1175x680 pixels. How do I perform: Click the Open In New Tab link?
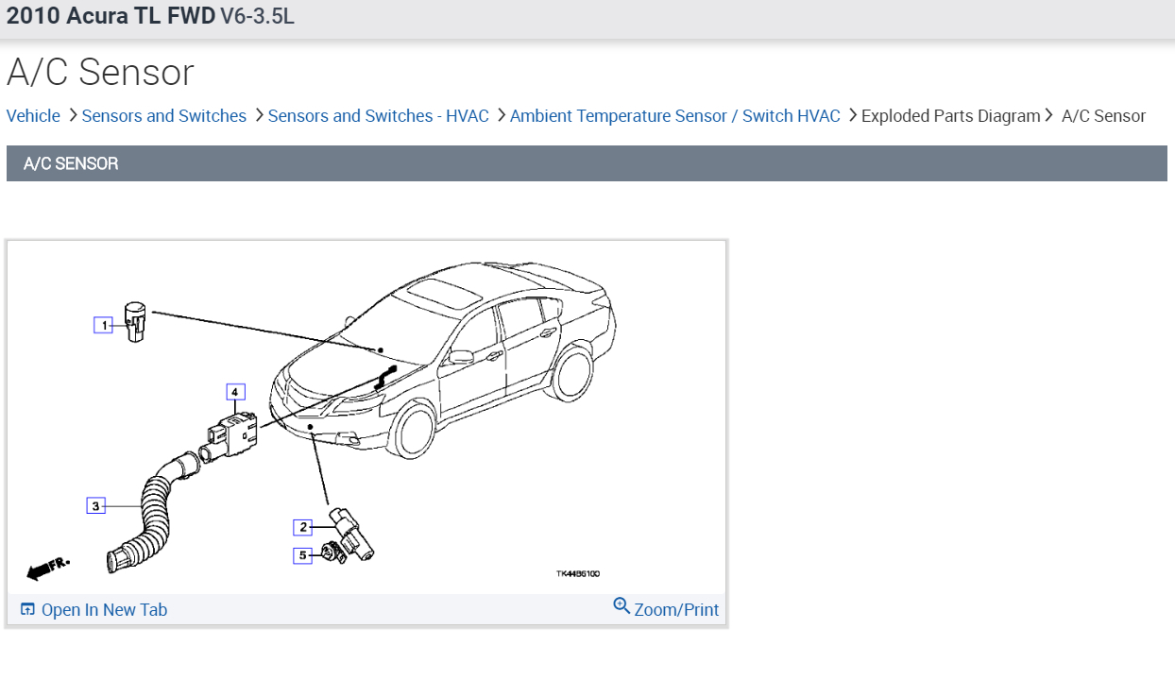coord(104,610)
